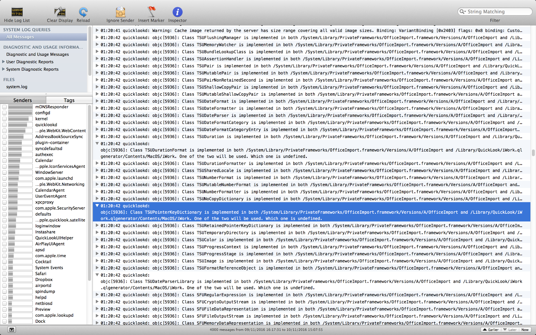The width and height of the screenshot is (536, 335).
Task: Reload the log with the Reload icon
Action: (83, 12)
